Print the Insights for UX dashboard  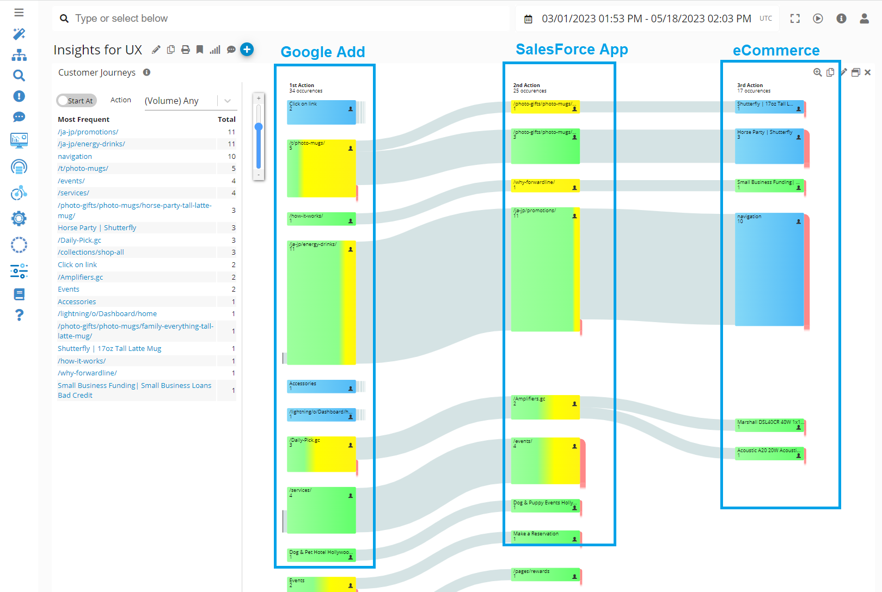point(186,50)
